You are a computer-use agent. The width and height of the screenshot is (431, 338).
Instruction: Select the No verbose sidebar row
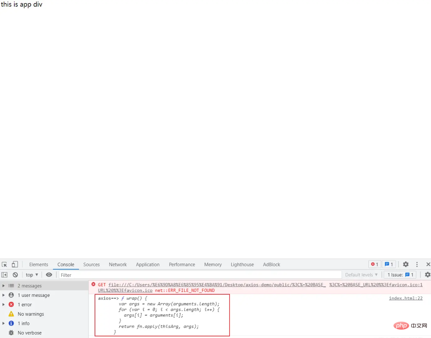click(x=44, y=332)
